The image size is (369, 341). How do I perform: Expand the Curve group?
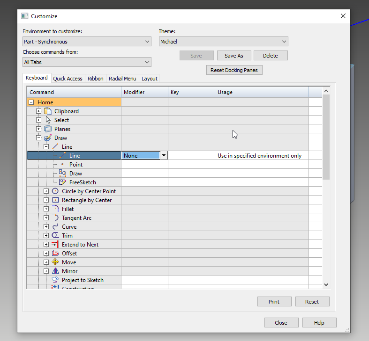coord(46,226)
